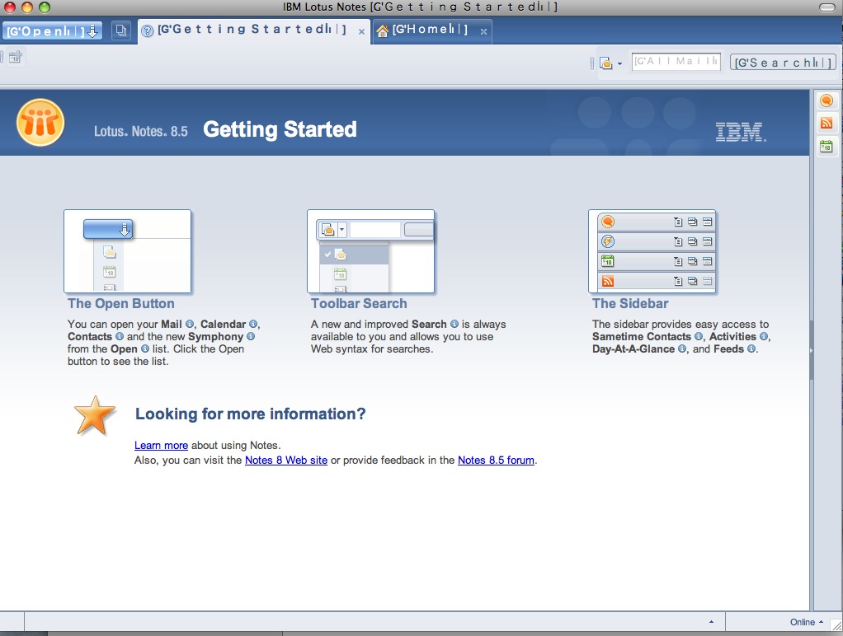Screen dimensions: 843x636
Task: Click the mail search scope icon
Action: coord(606,63)
